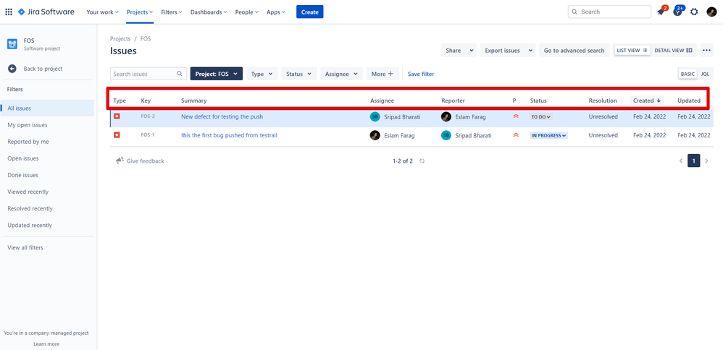Viewport: 723px width, 350px height.
Task: Open issue this the first bug pushed from testrail
Action: (229, 135)
